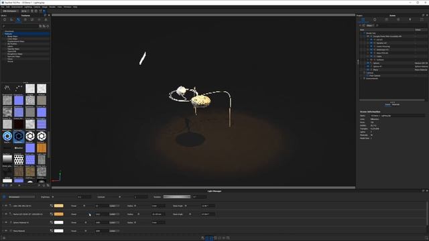Open the Image tab icon in Project panel

coord(422,19)
